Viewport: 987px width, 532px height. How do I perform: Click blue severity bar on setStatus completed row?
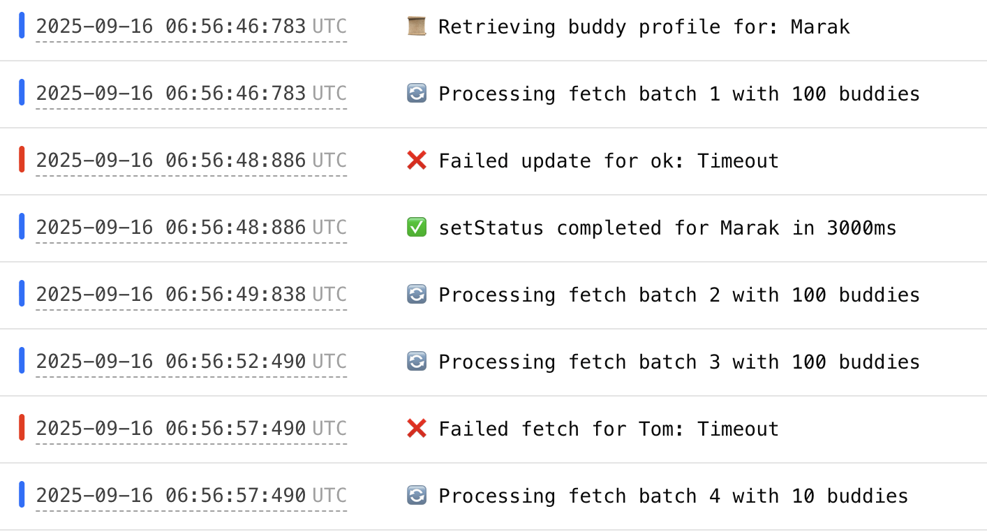point(22,227)
